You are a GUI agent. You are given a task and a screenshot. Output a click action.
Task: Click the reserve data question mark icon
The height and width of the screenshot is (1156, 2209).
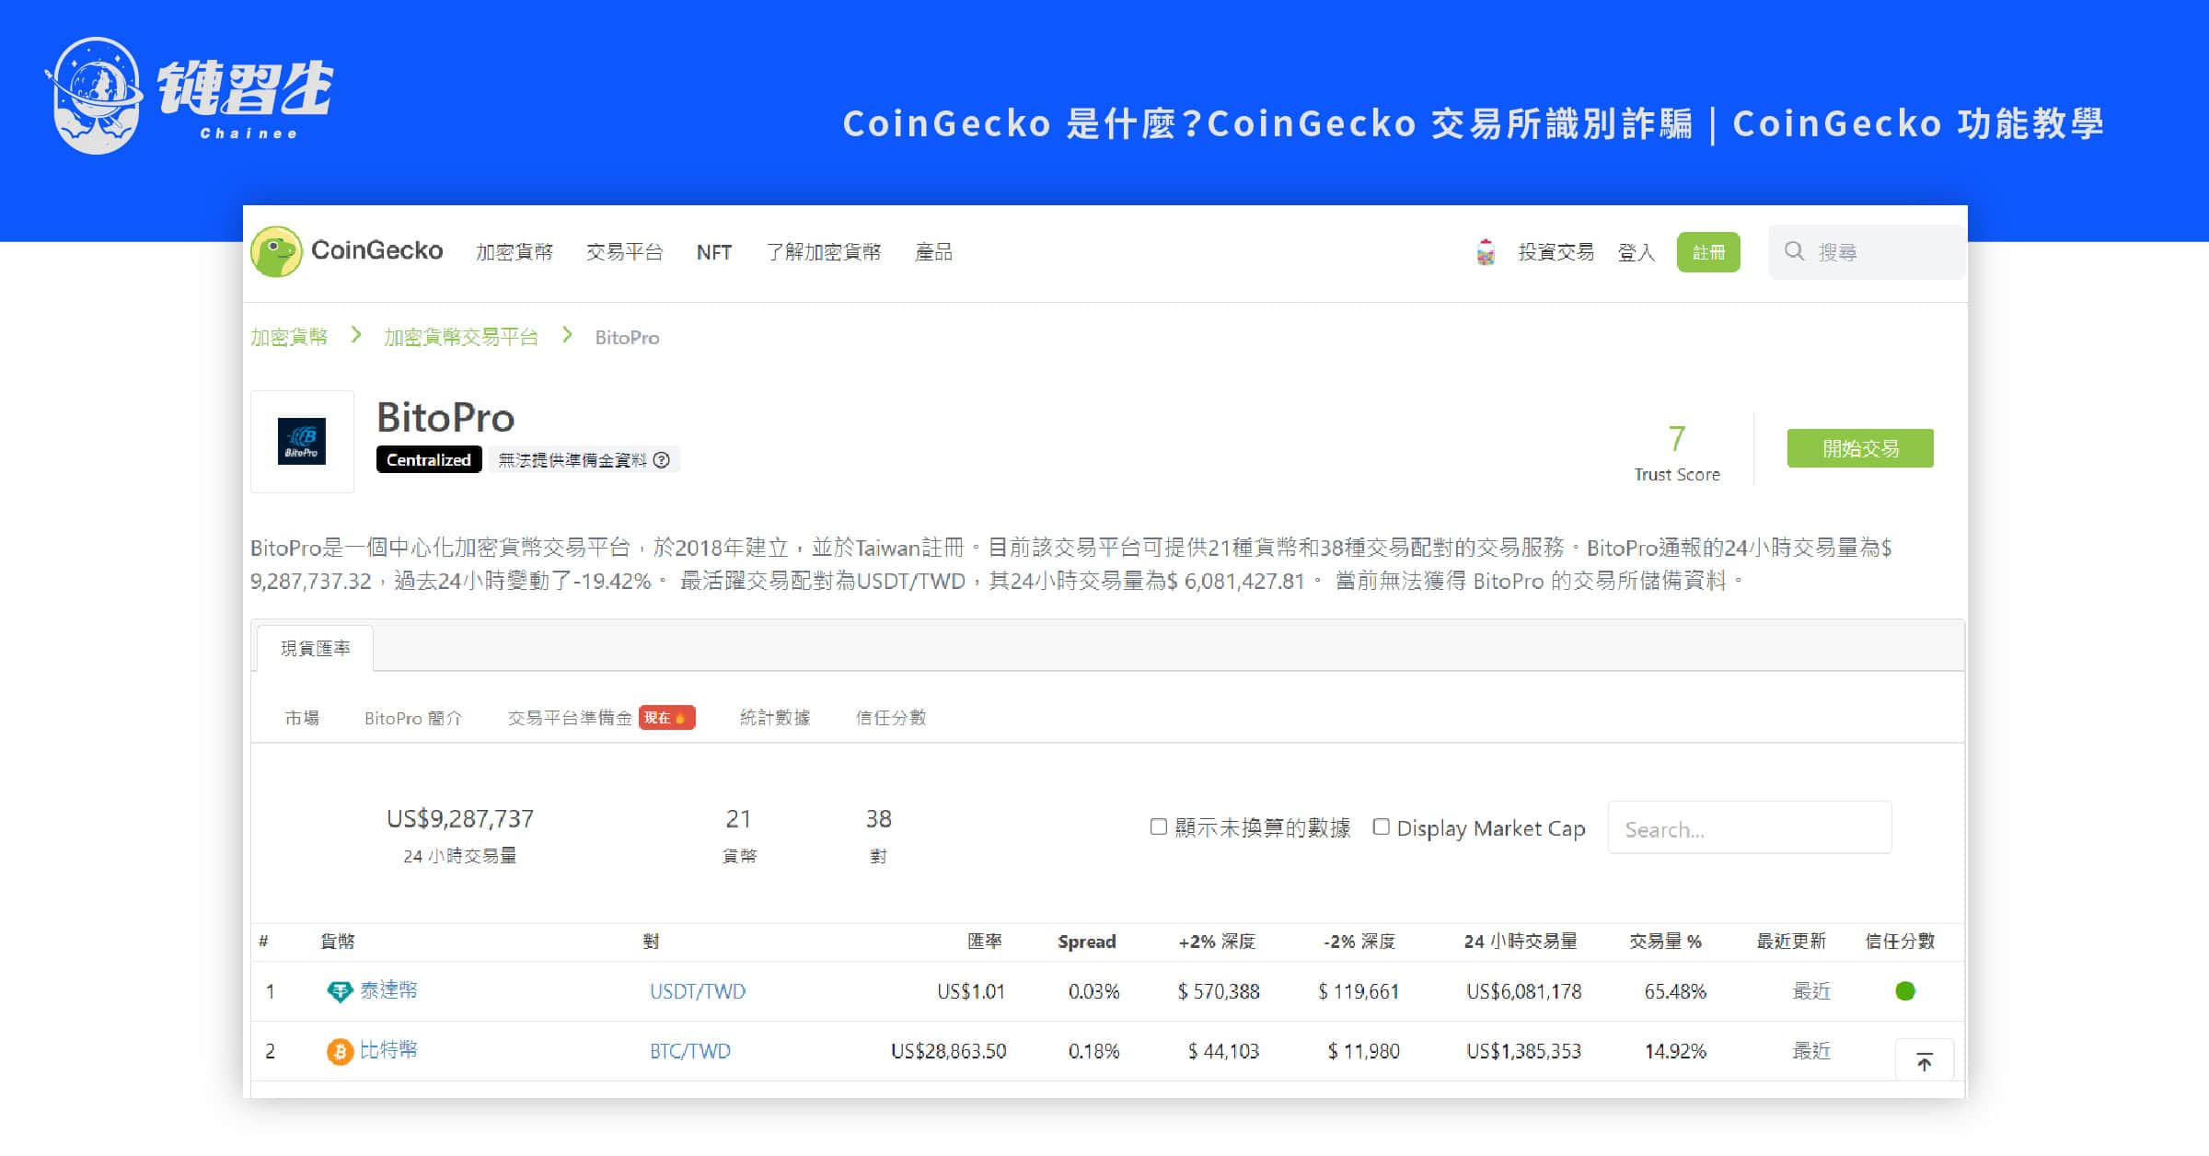661,459
